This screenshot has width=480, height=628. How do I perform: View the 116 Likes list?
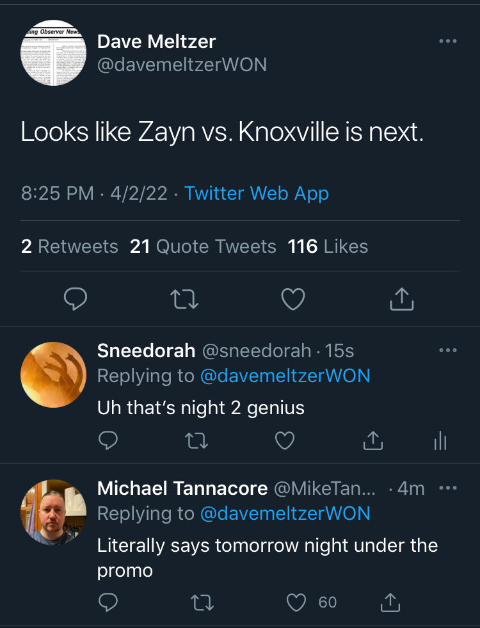click(x=328, y=246)
